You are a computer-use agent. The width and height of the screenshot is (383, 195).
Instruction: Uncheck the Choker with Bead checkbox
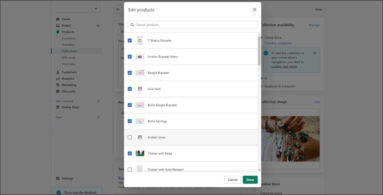point(130,153)
